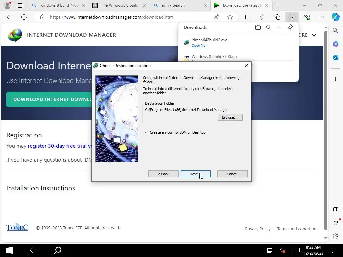Open the downloads folder icon
The height and width of the screenshot is (257, 343).
coord(258,27)
